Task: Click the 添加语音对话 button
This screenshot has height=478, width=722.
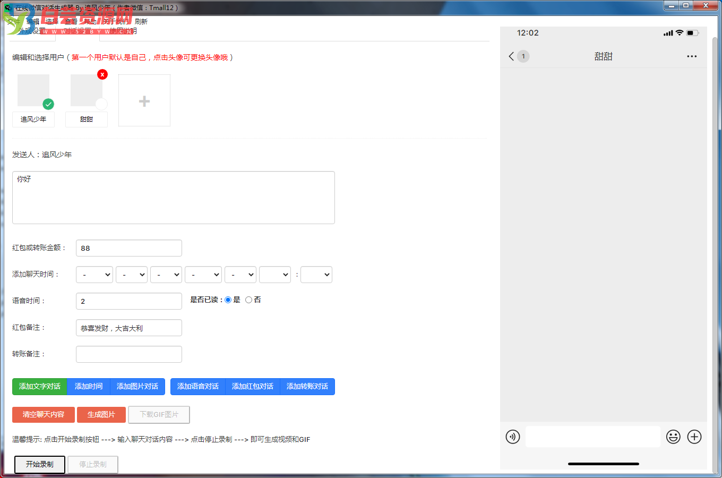Action: coord(198,387)
